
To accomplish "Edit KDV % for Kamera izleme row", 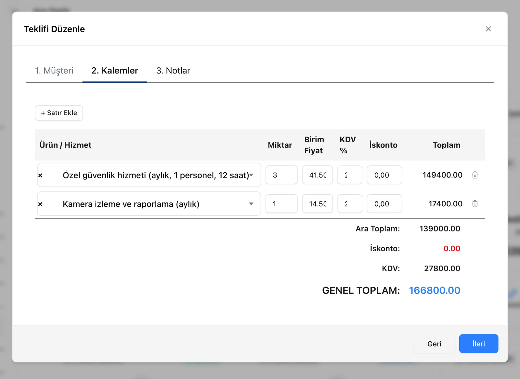I will (350, 204).
